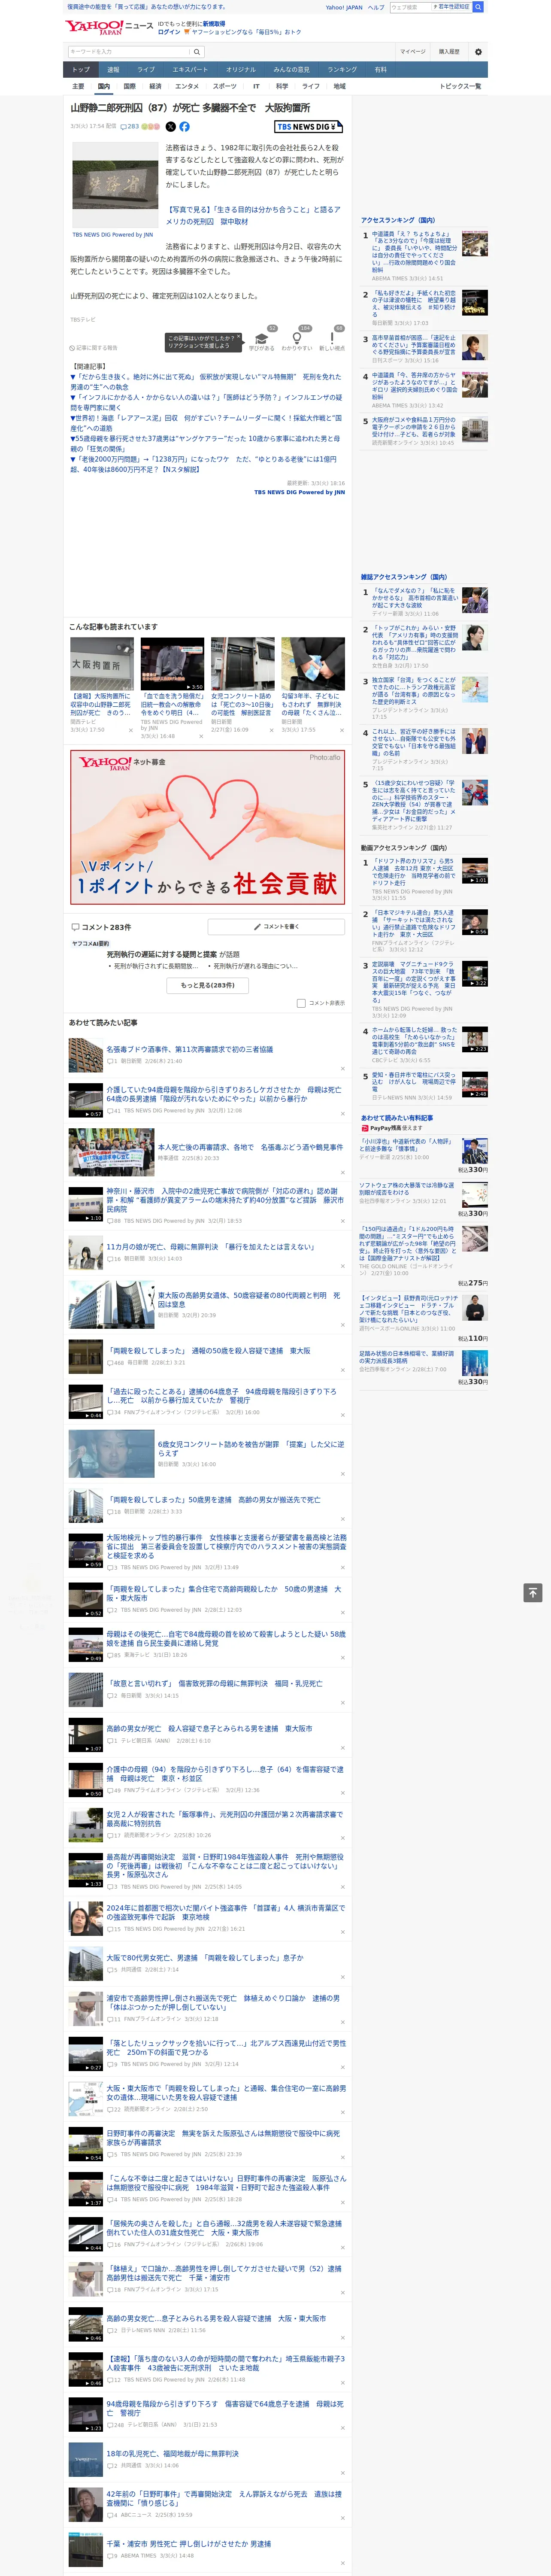Open article 18年の乳児死亡、福岡地裁が母に無罪判決
The height and width of the screenshot is (2576, 551).
pyautogui.click(x=172, y=2453)
